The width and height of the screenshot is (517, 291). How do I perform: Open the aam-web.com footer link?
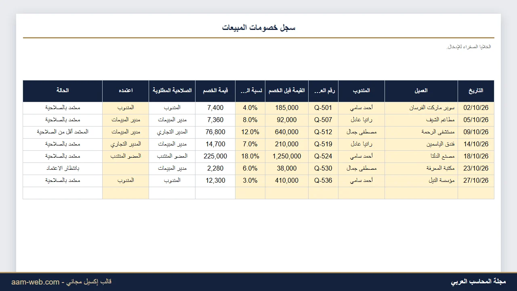point(36,282)
